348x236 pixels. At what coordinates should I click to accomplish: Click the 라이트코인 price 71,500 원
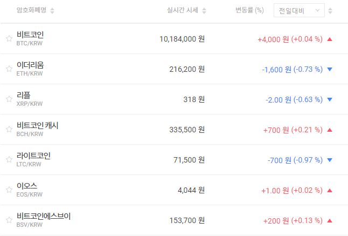pos(187,160)
